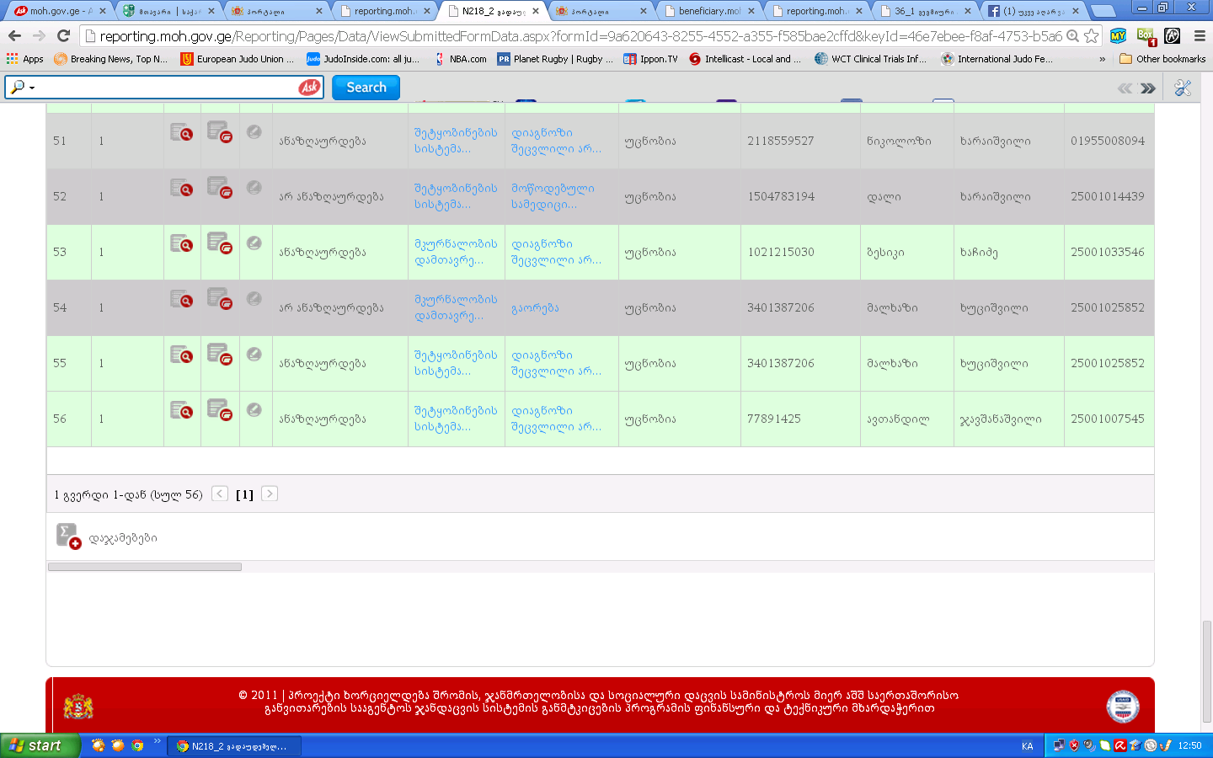Open the Windows Start menu
1213x758 pixels.
coord(39,745)
